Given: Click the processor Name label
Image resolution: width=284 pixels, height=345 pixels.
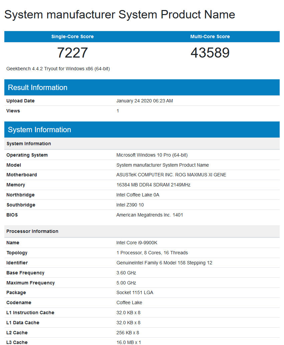Looking at the screenshot, I should point(13,243).
